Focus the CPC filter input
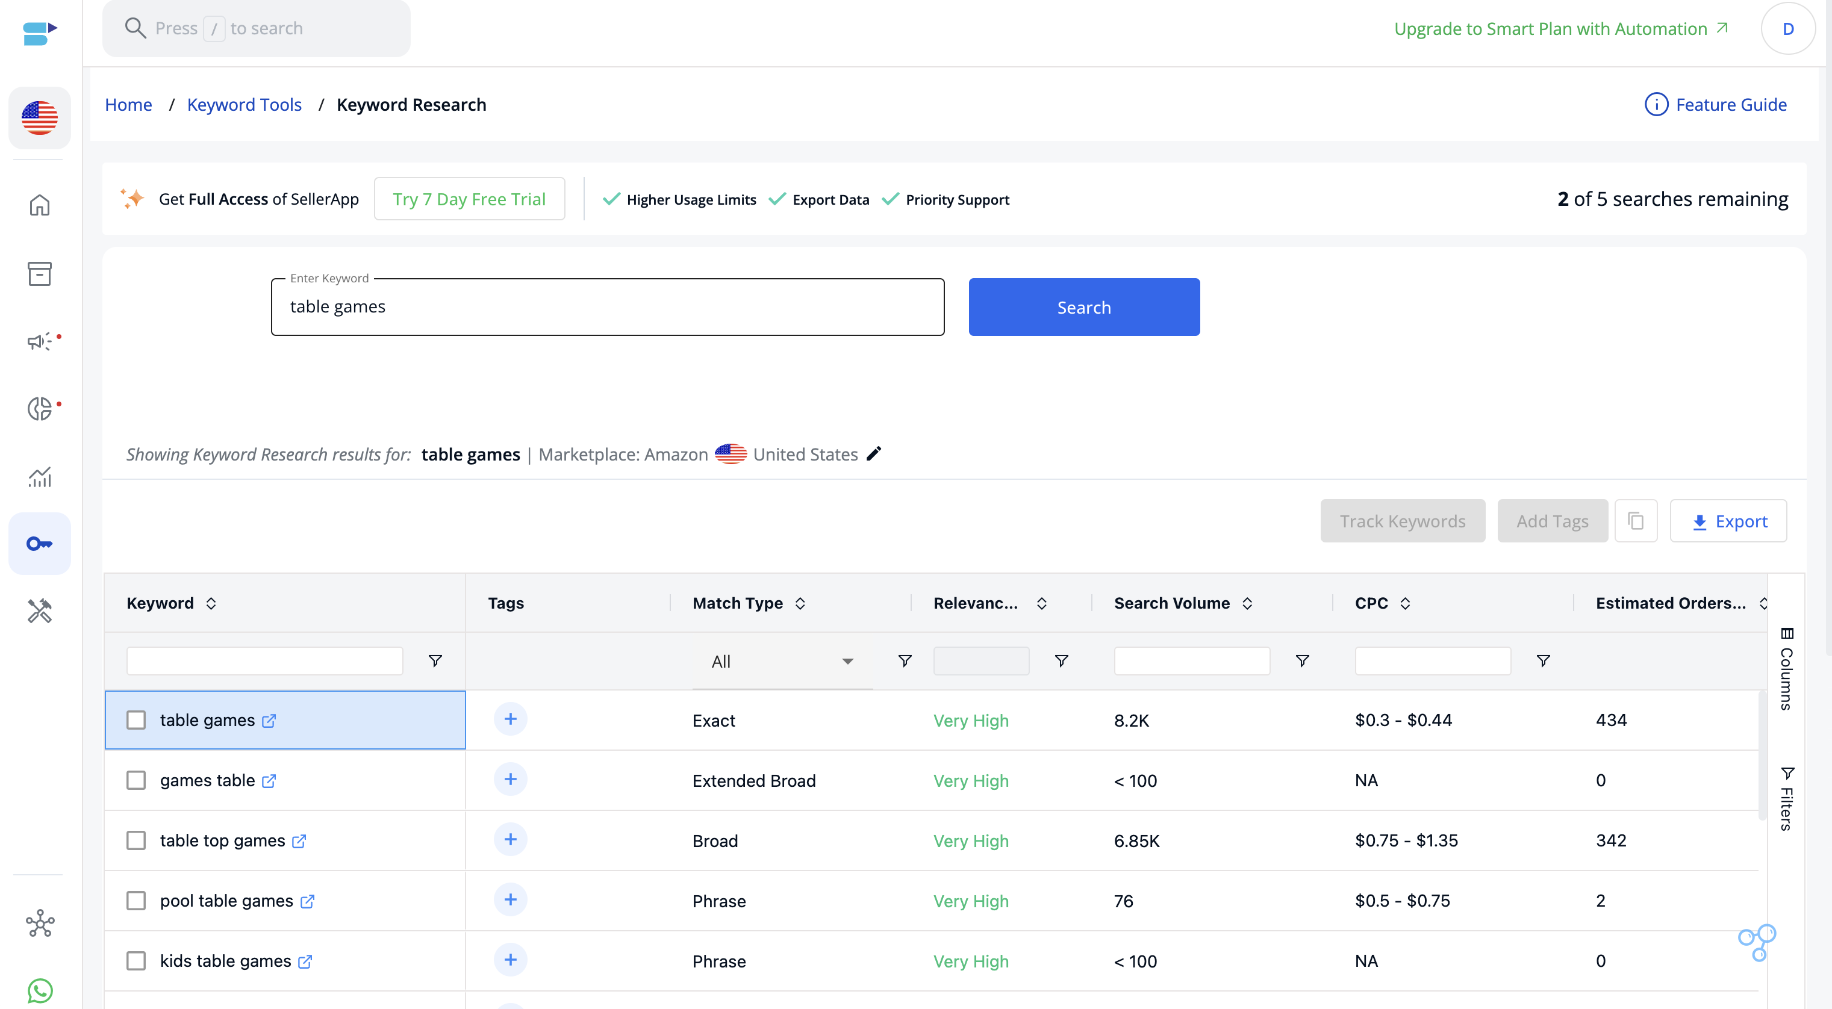This screenshot has height=1009, width=1832. pyautogui.click(x=1432, y=661)
